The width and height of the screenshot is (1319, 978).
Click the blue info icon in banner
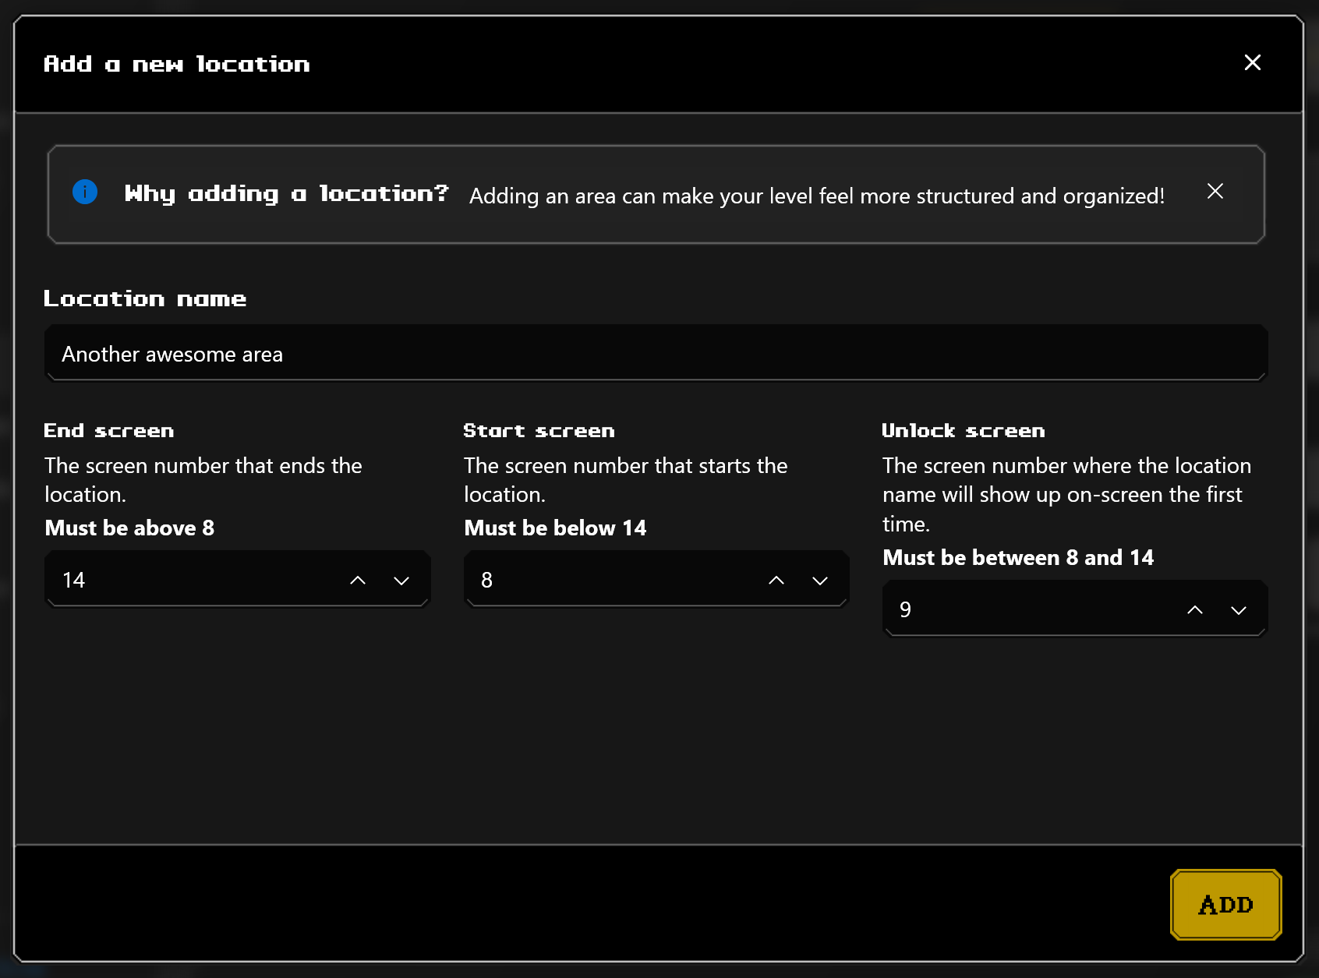[x=85, y=192]
